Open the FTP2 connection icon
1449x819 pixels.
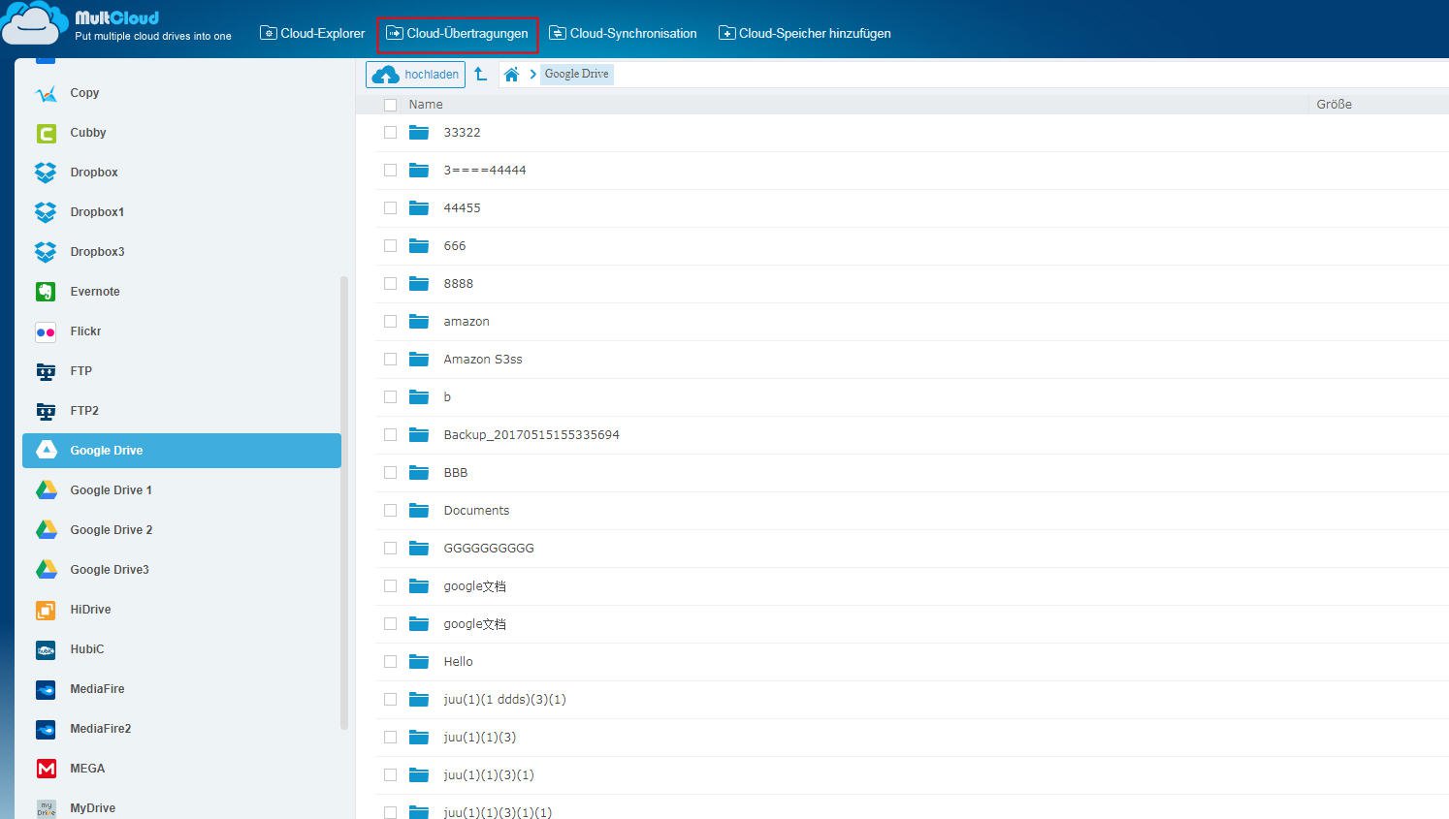click(x=46, y=411)
